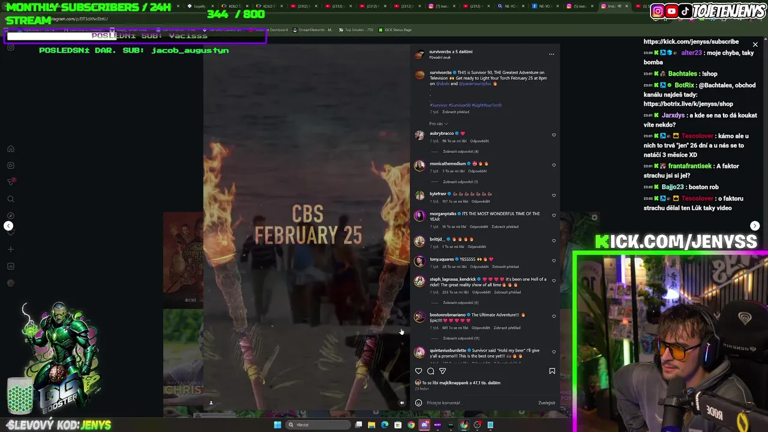Open the #Survivor50 hashtag

tap(460, 105)
